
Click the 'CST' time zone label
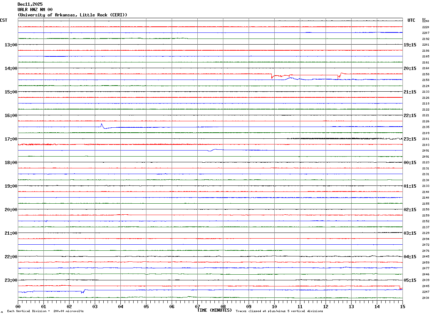point(4,20)
